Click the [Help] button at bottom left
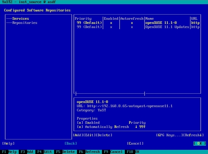Viewport: 208px width, 154px height. point(8,143)
